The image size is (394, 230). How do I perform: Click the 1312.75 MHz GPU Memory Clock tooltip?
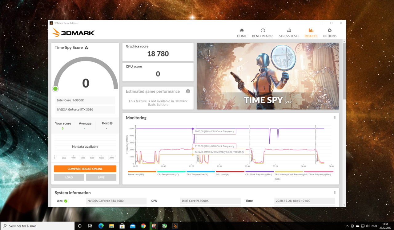tap(219, 152)
